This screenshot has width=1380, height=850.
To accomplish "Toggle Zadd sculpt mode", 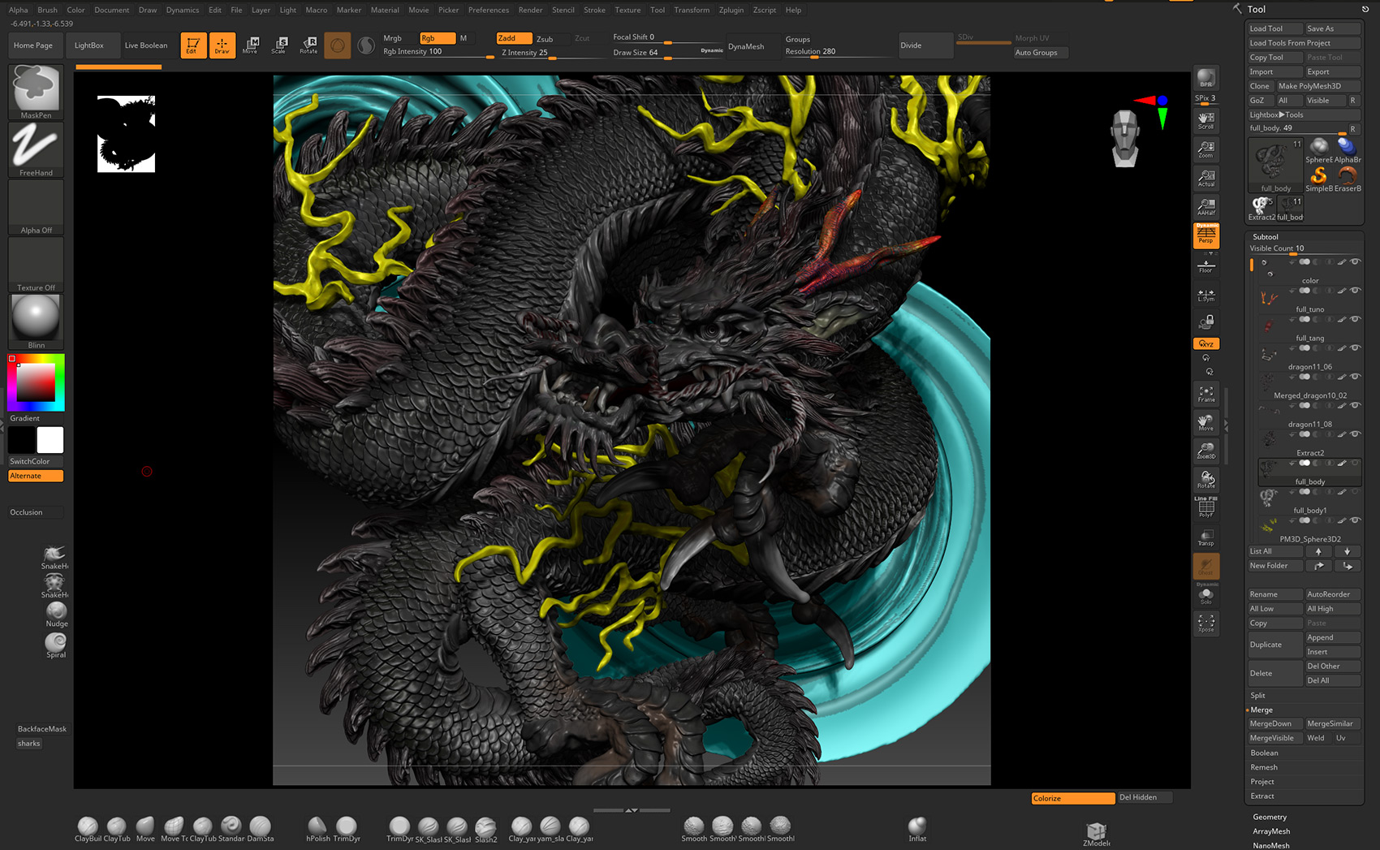I will [x=514, y=38].
